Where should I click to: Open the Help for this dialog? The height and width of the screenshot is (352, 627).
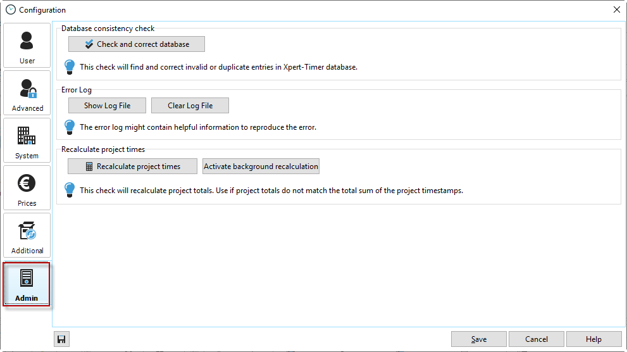[x=593, y=339]
